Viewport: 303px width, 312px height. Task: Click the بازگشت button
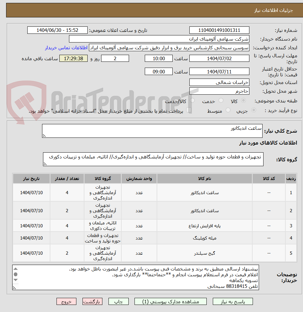[x=92, y=301]
